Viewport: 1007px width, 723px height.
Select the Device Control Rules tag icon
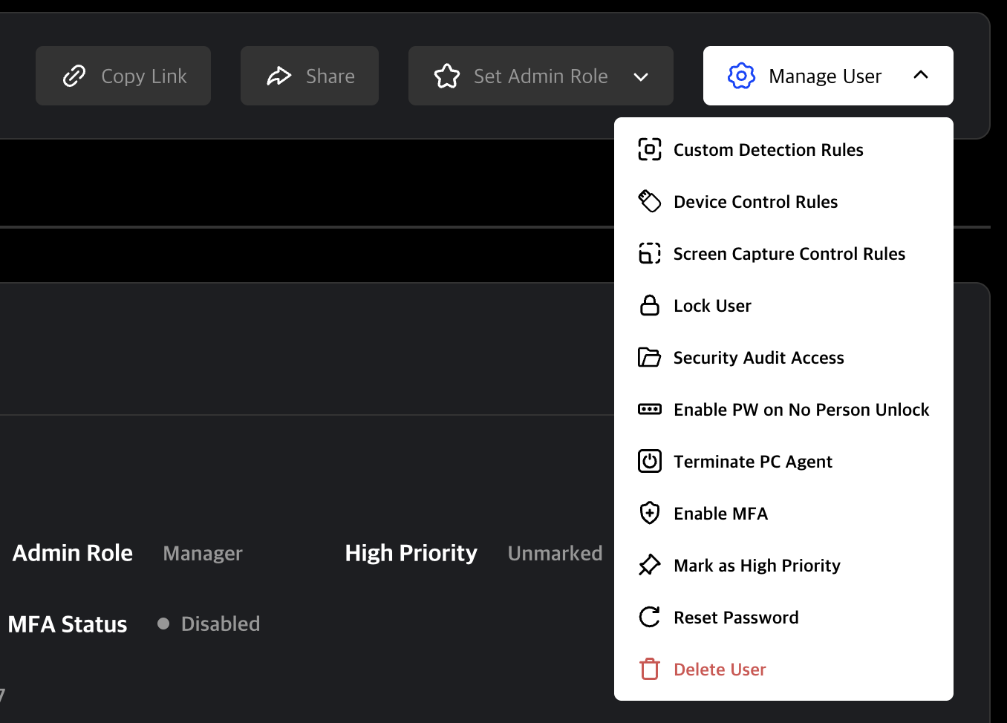[650, 201]
